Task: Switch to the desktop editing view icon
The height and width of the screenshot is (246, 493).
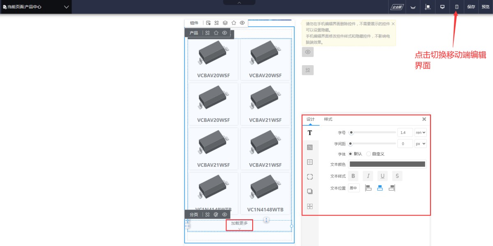Action: [x=442, y=7]
